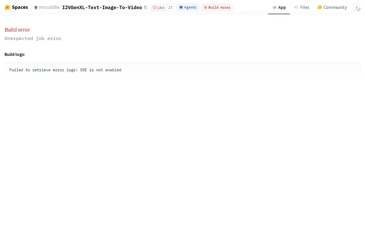
Task: Open the mrcuddle profile link
Action: 49,7
